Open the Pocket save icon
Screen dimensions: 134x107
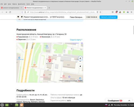pos(113,12)
